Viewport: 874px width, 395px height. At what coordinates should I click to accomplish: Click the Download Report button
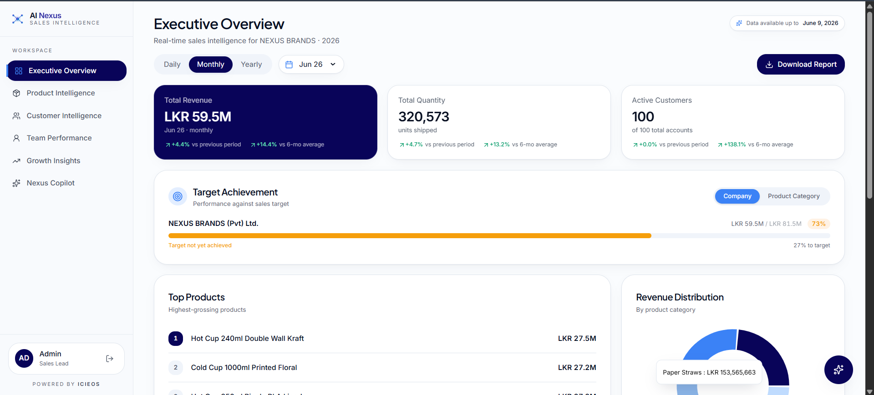click(x=801, y=65)
